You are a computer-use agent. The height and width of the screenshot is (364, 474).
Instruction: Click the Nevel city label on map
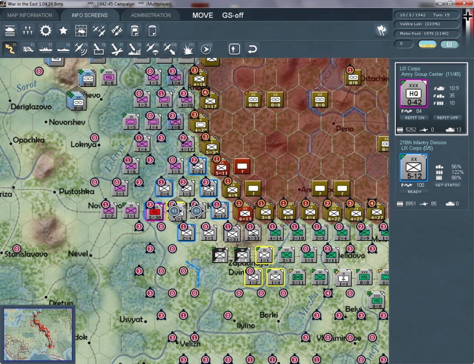tap(78, 254)
